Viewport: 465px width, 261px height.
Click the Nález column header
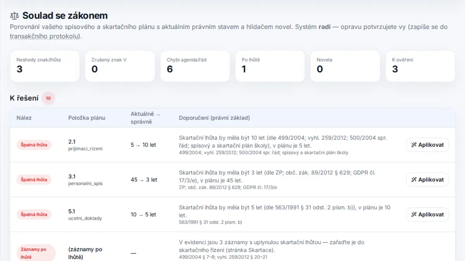pos(24,118)
